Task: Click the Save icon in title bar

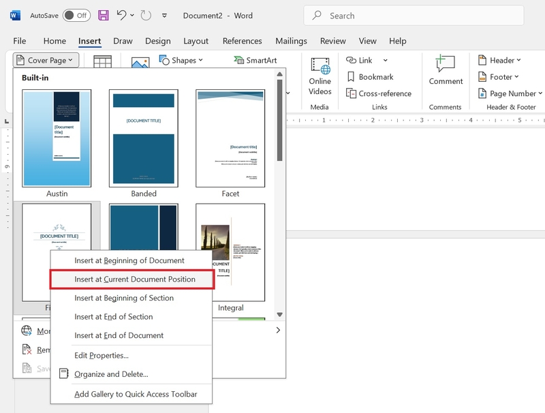Action: (104, 15)
